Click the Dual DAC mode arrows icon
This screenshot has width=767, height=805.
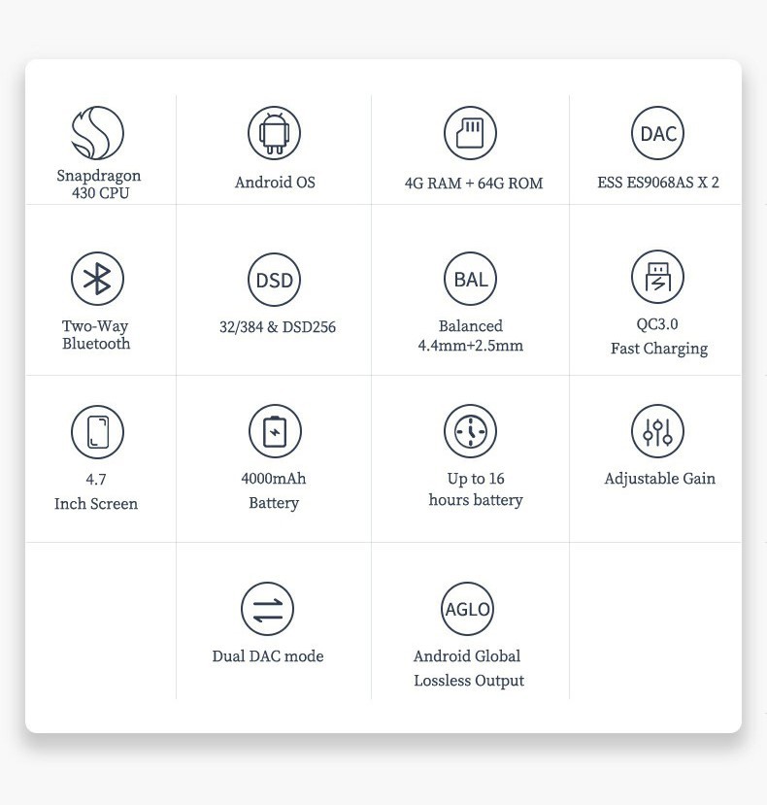(267, 610)
